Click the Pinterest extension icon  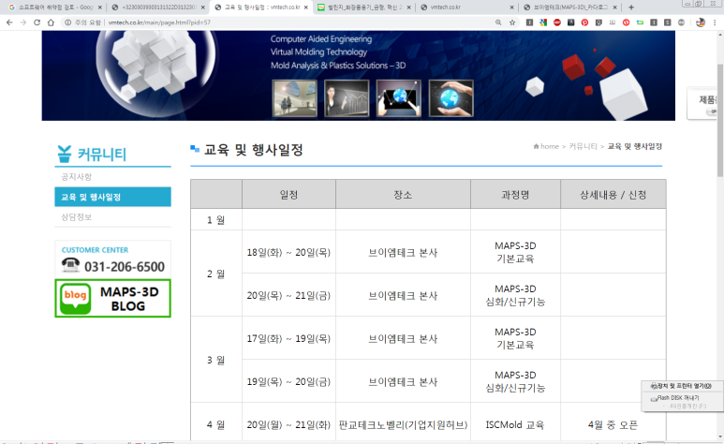tap(585, 22)
